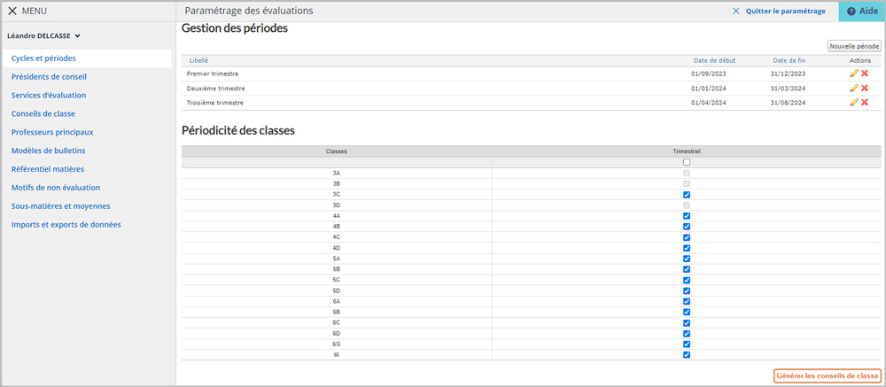The image size is (886, 387).
Task: Uncheck Trimestriel for class 3C
Action: [x=687, y=194]
